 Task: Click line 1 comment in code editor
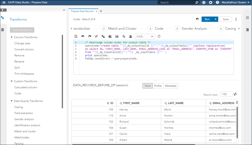[118, 42]
